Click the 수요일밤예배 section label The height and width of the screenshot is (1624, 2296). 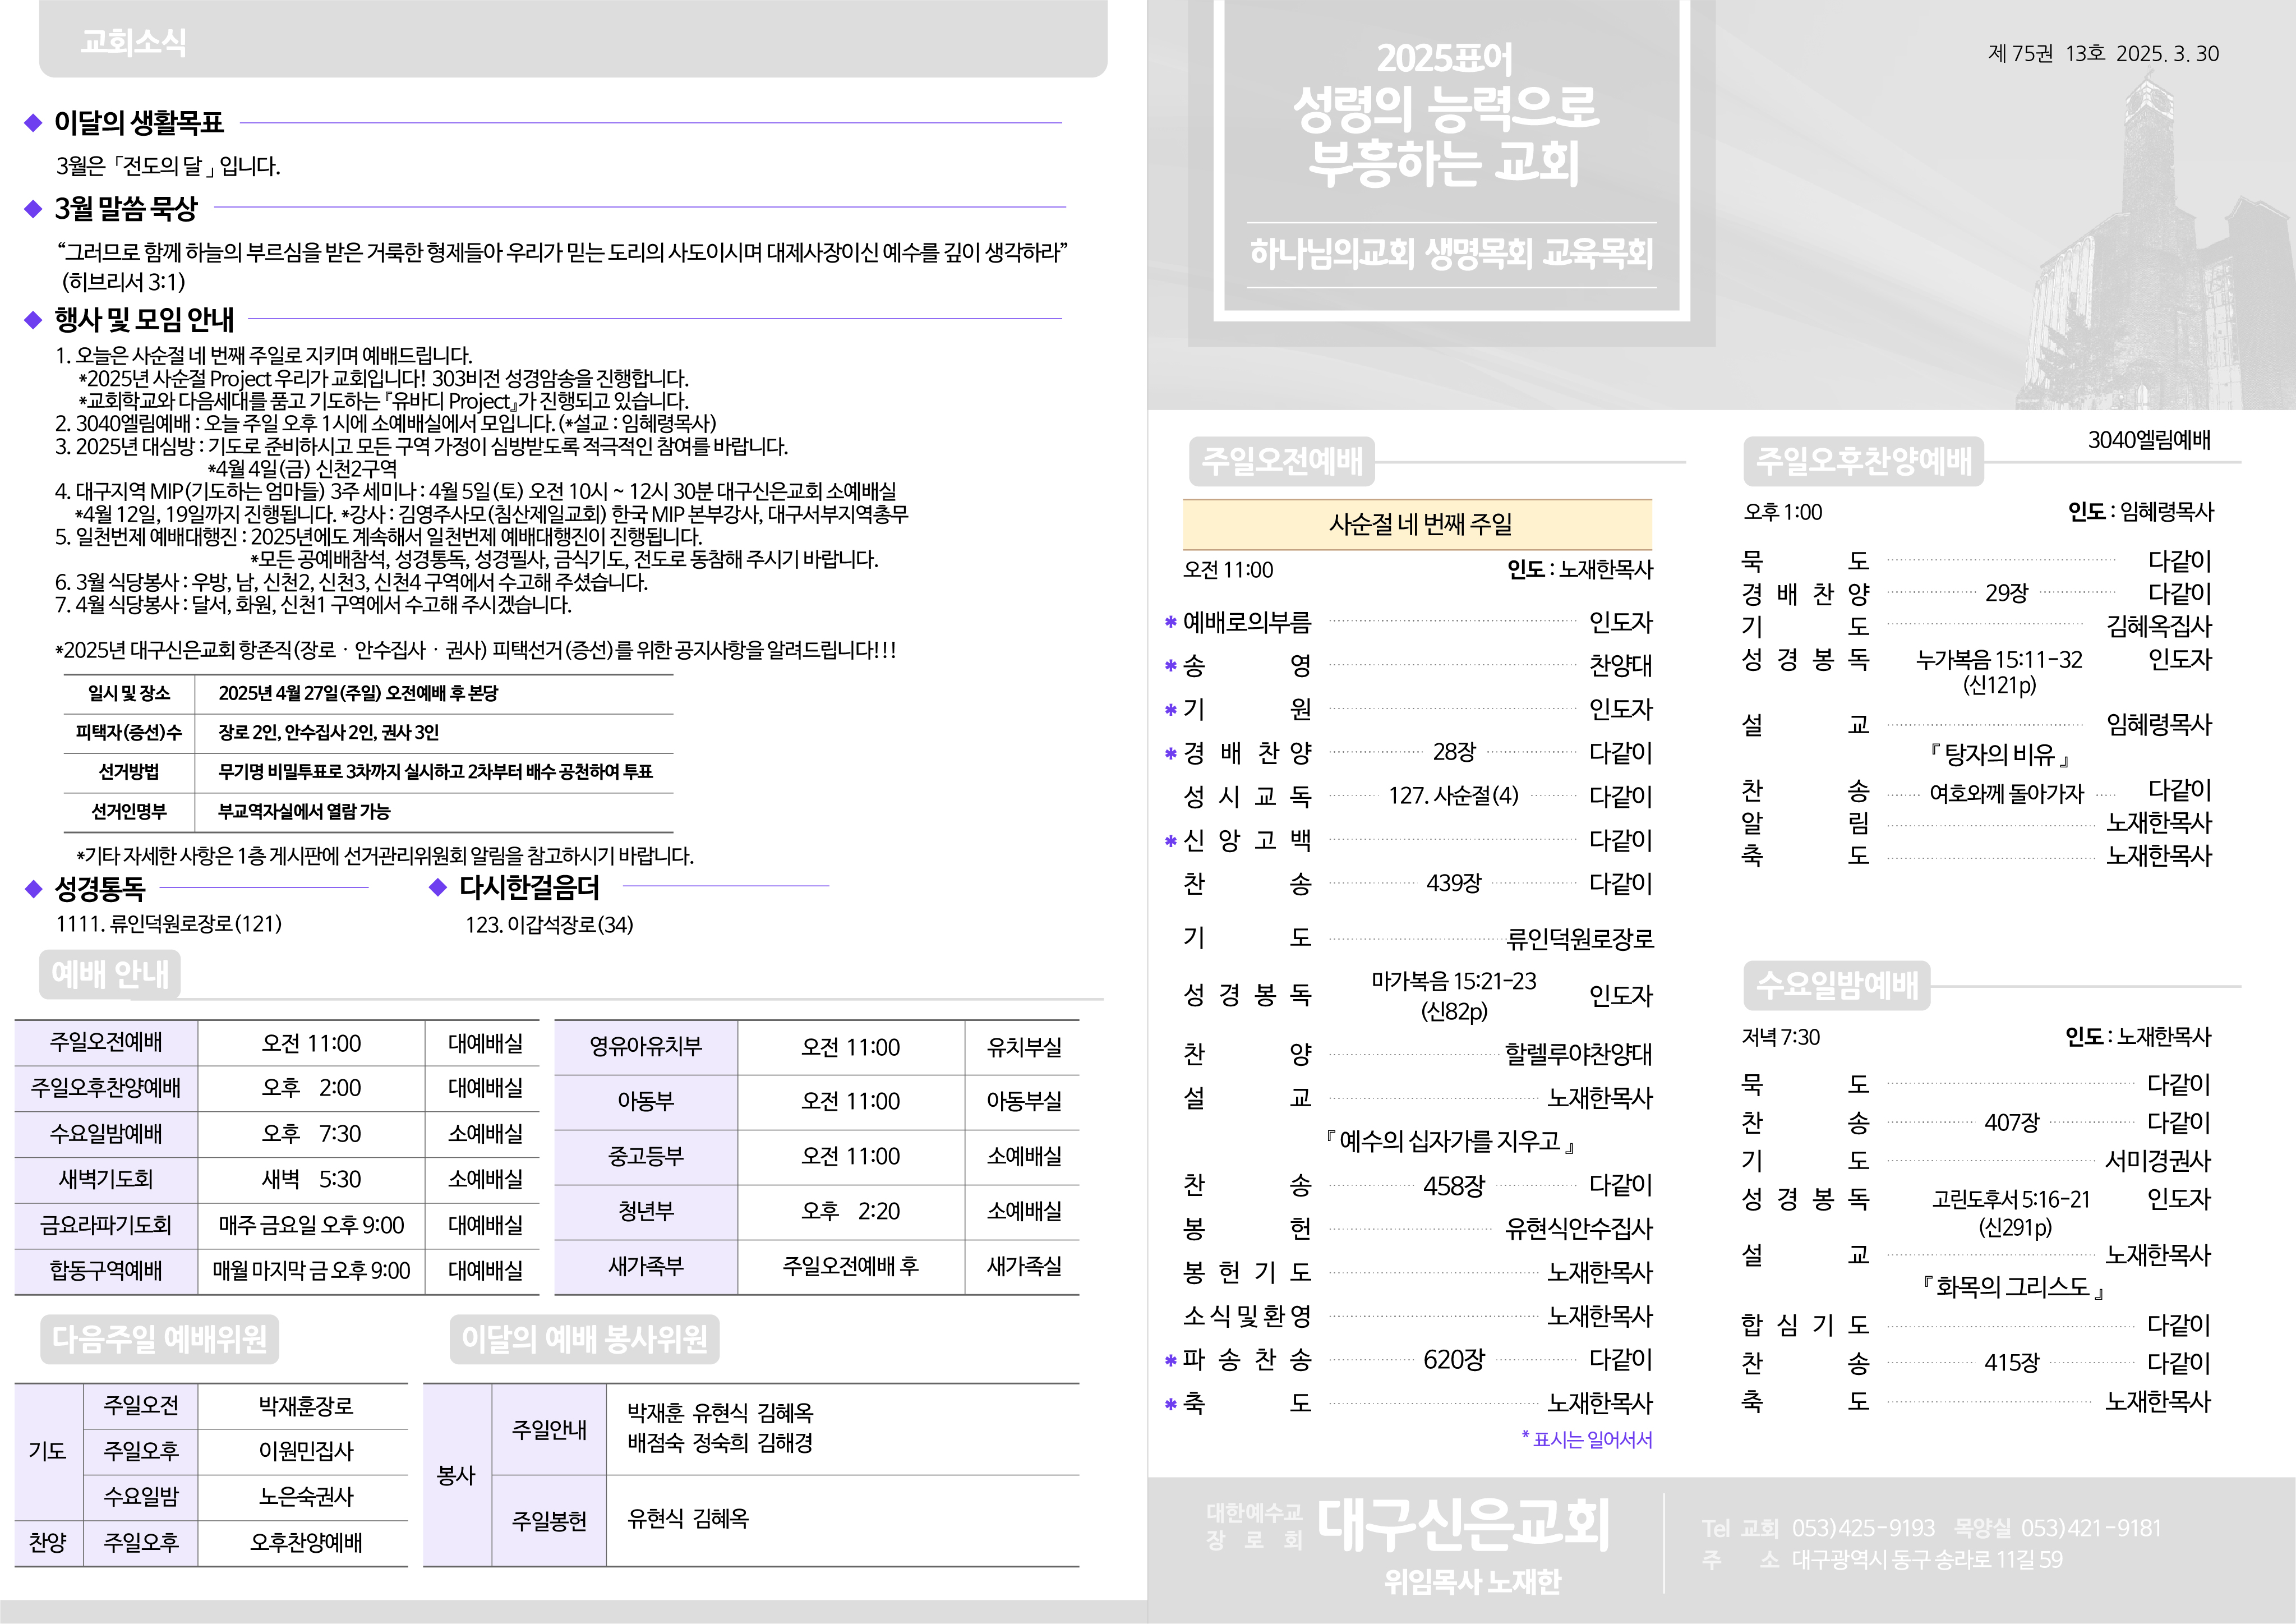[1837, 985]
